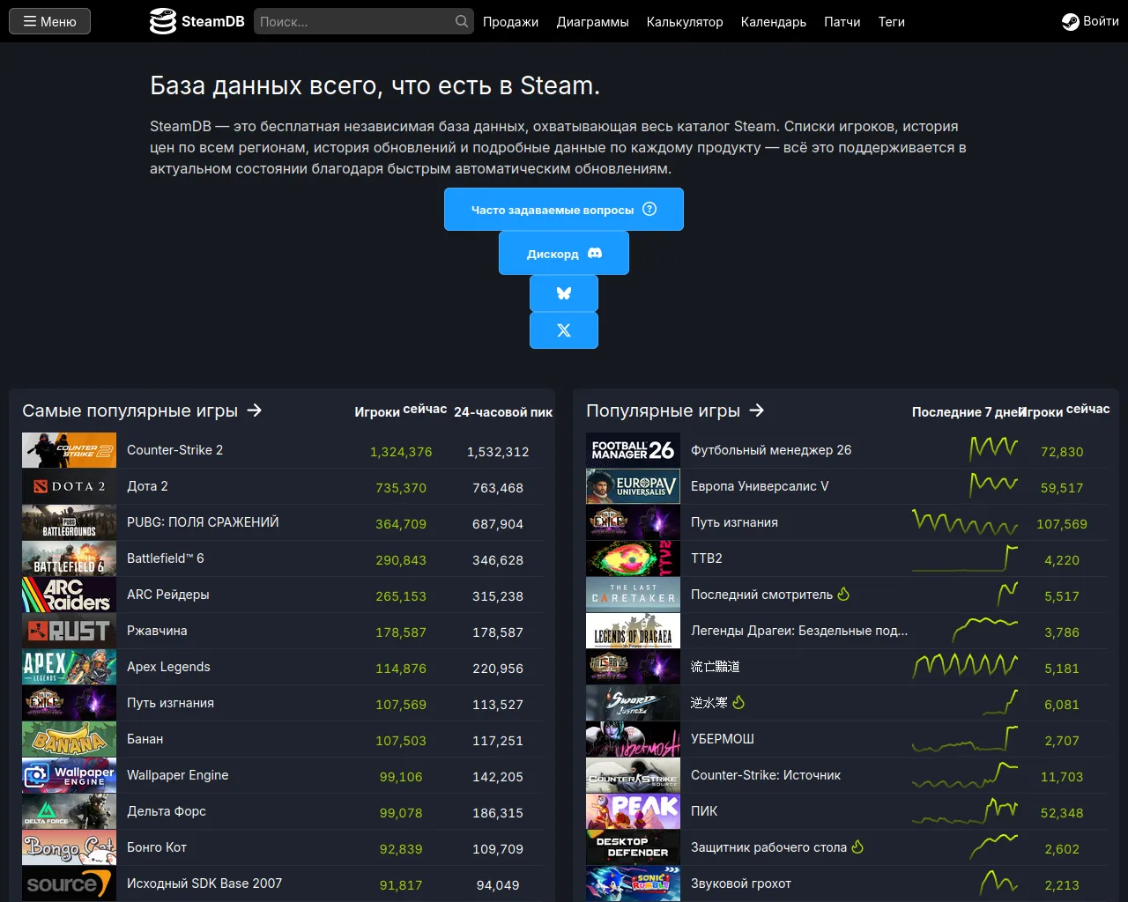Click the magnifier search icon

point(462,21)
